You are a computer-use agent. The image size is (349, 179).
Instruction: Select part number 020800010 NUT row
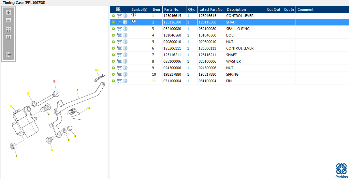(x=172, y=42)
